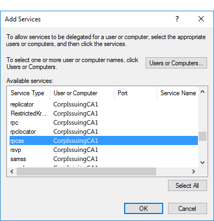Viewport: 214px width, 221px height.
Task: Select the rpc service entry
Action: coord(104,123)
